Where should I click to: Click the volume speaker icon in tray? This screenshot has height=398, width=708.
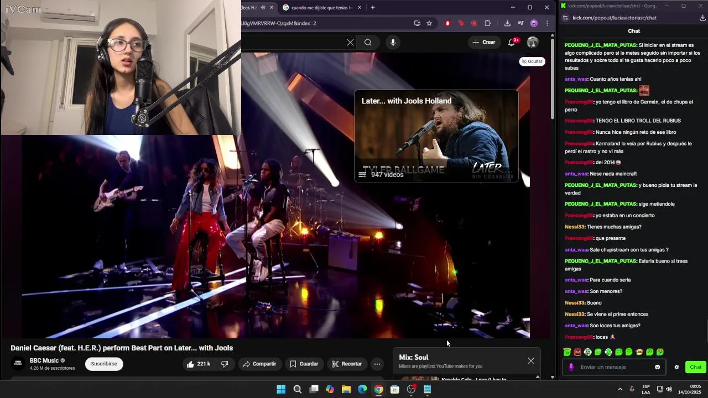coord(669,389)
